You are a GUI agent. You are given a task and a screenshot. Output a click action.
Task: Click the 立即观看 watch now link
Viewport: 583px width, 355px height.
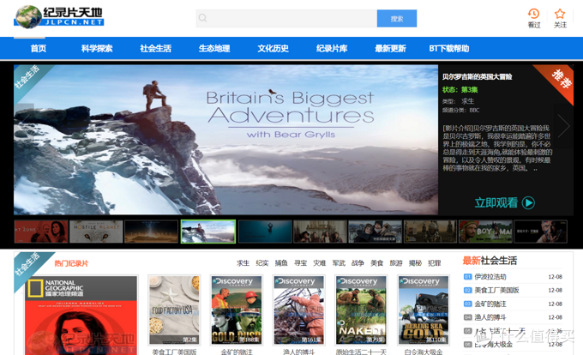[x=496, y=202]
